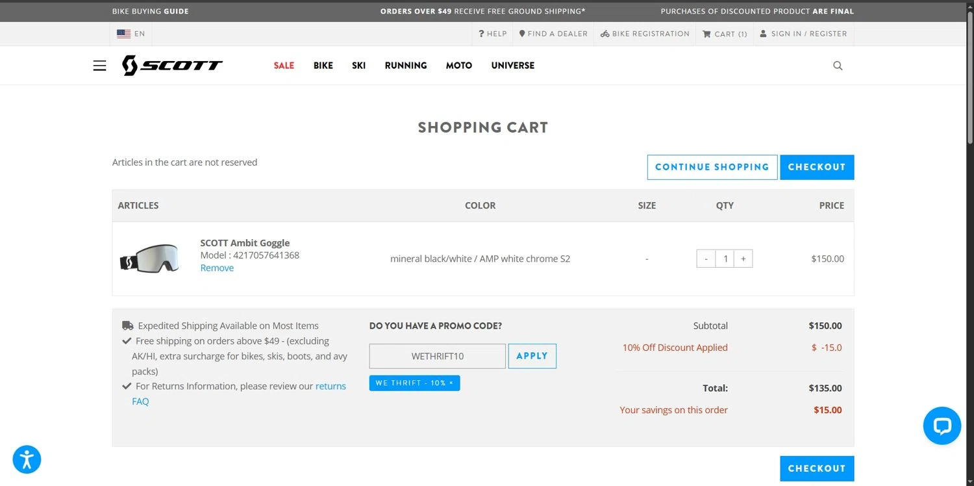The height and width of the screenshot is (486, 974).
Task: Increase goggle quantity with plus
Action: point(743,259)
